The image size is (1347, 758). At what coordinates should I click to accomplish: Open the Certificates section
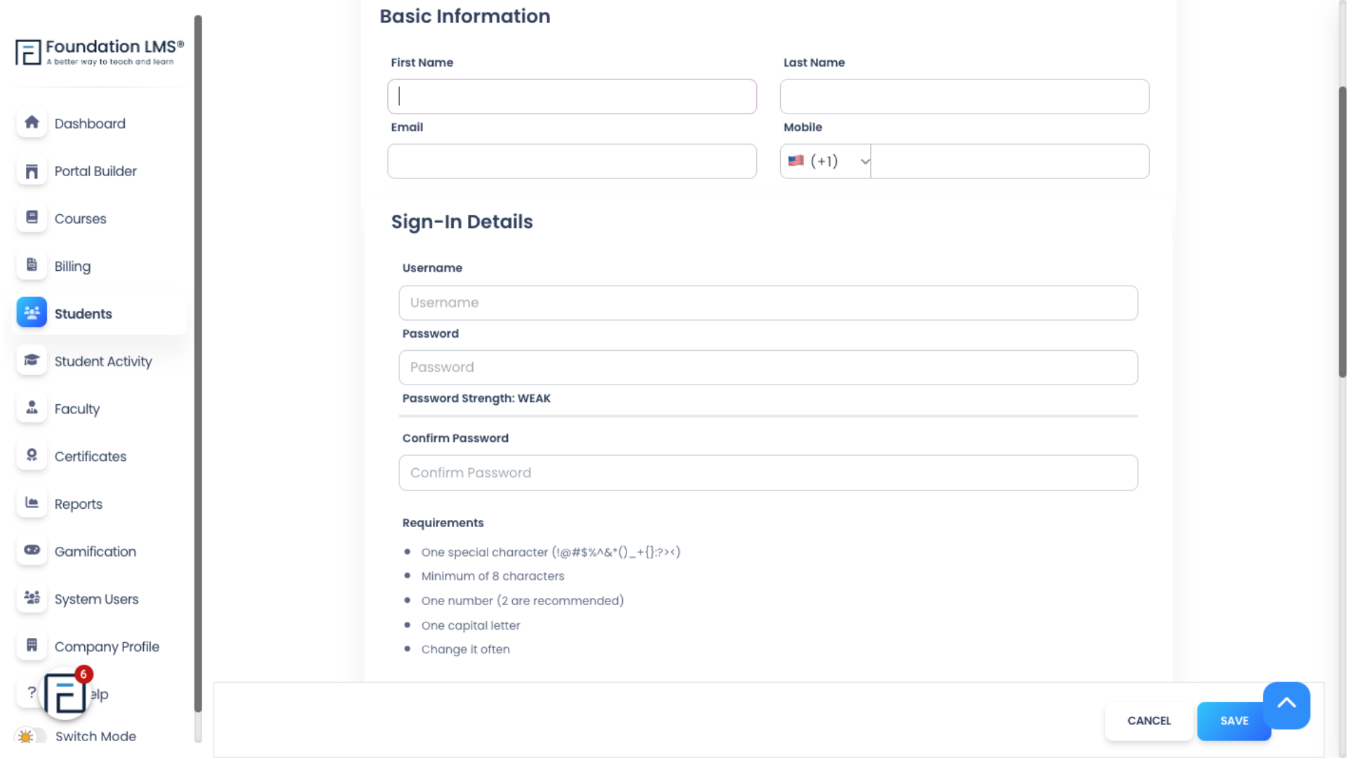click(91, 456)
